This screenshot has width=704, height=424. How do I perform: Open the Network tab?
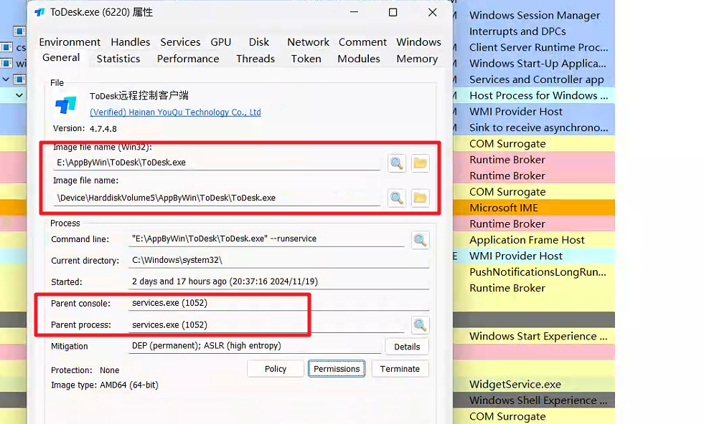308,42
